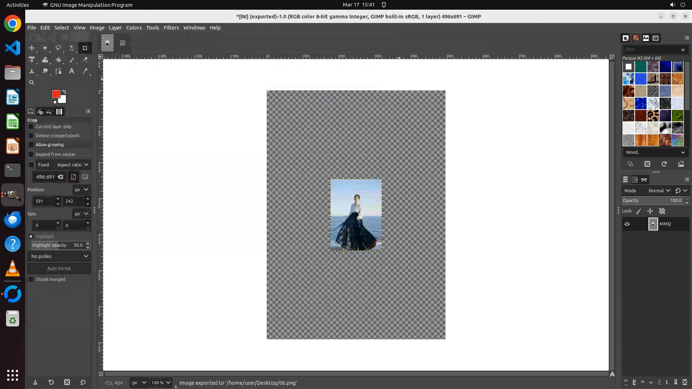
Task: Open the Colors menu
Action: [x=134, y=28]
